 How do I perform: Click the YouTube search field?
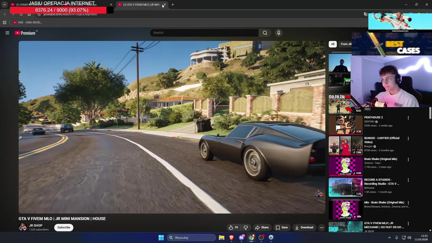204,33
